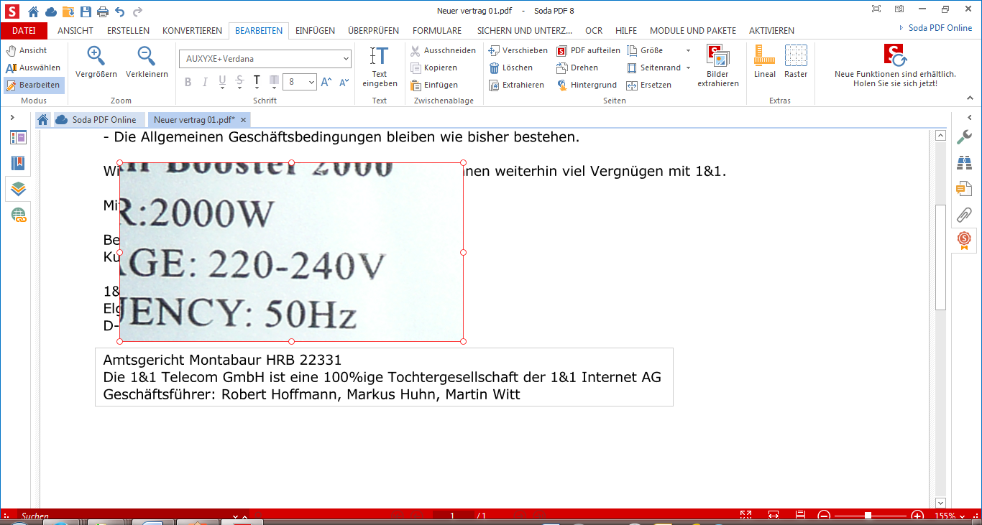Viewport: 982px width, 525px height.
Task: Adjust the zoom slider in status bar
Action: point(868,516)
